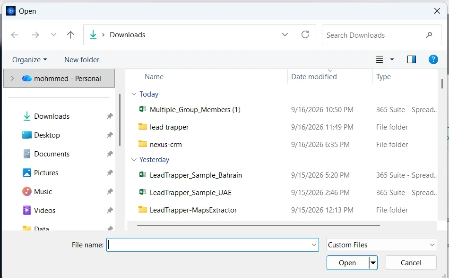
Task: Select LeadTrapper-MapsExtractor folder
Action: [193, 210]
